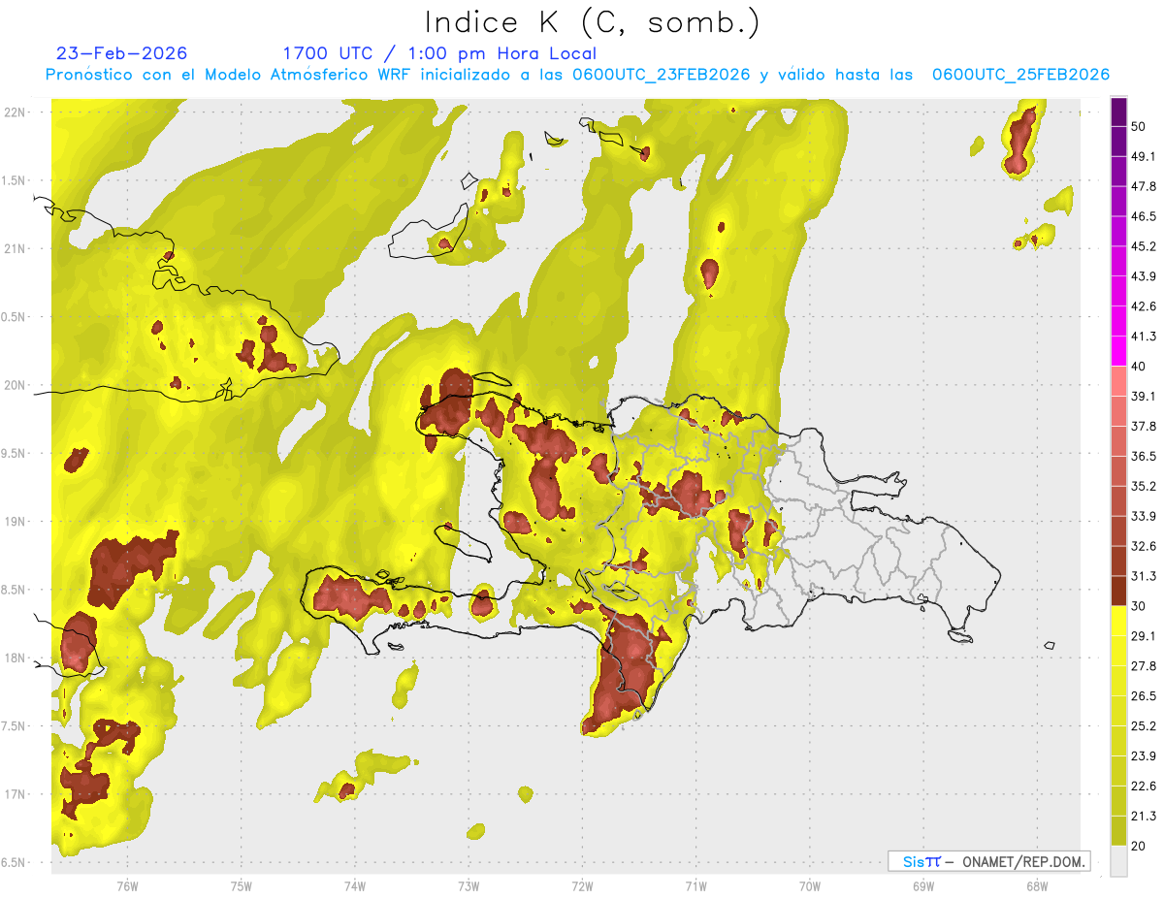Click the "39.1" color scale value
1164x899 pixels.
(1143, 396)
